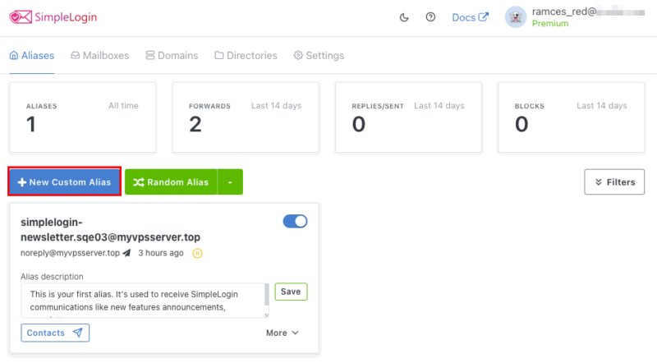Image resolution: width=657 pixels, height=363 pixels.
Task: Click the 3 hours ago timestamp
Action: pos(161,253)
